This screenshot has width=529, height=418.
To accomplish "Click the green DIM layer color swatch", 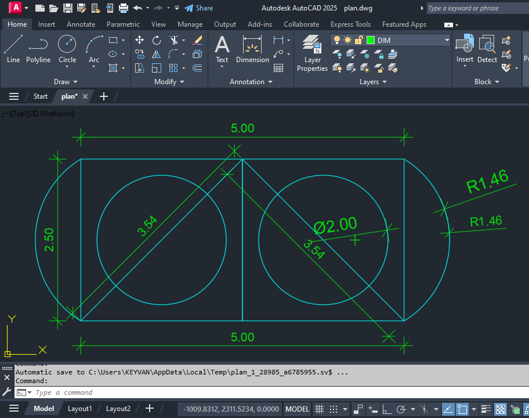I will 371,40.
